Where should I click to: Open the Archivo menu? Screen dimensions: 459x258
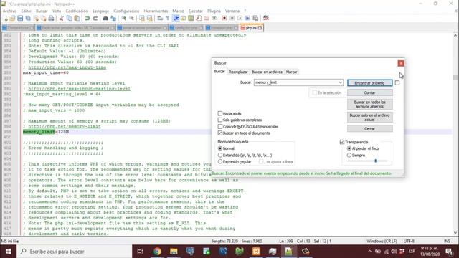point(9,11)
